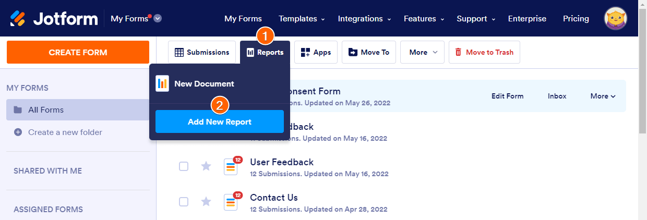Expand the form row More menu
The width and height of the screenshot is (647, 220).
click(603, 96)
